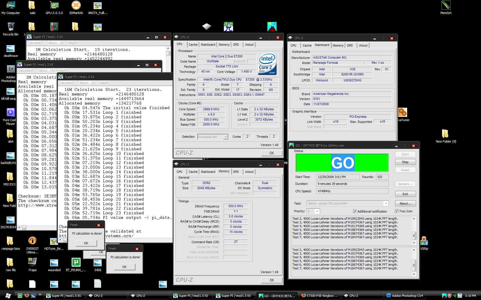Open the New Folder (4) icon

[x=446, y=136]
